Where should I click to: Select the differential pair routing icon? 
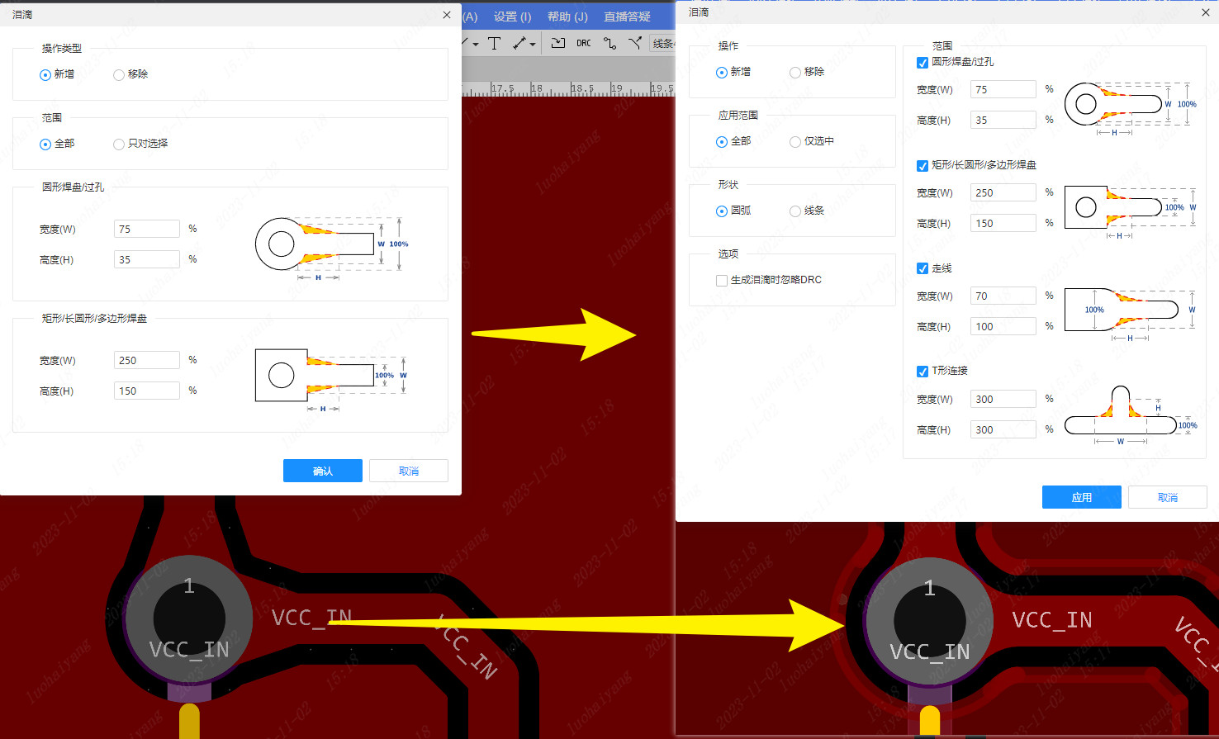point(634,43)
